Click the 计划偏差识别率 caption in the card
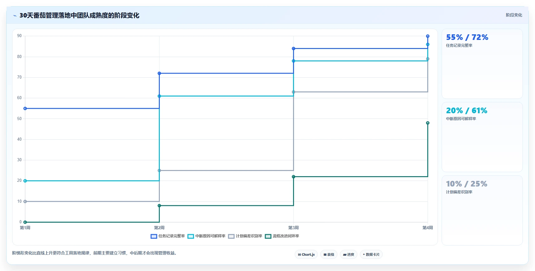 click(x=459, y=192)
